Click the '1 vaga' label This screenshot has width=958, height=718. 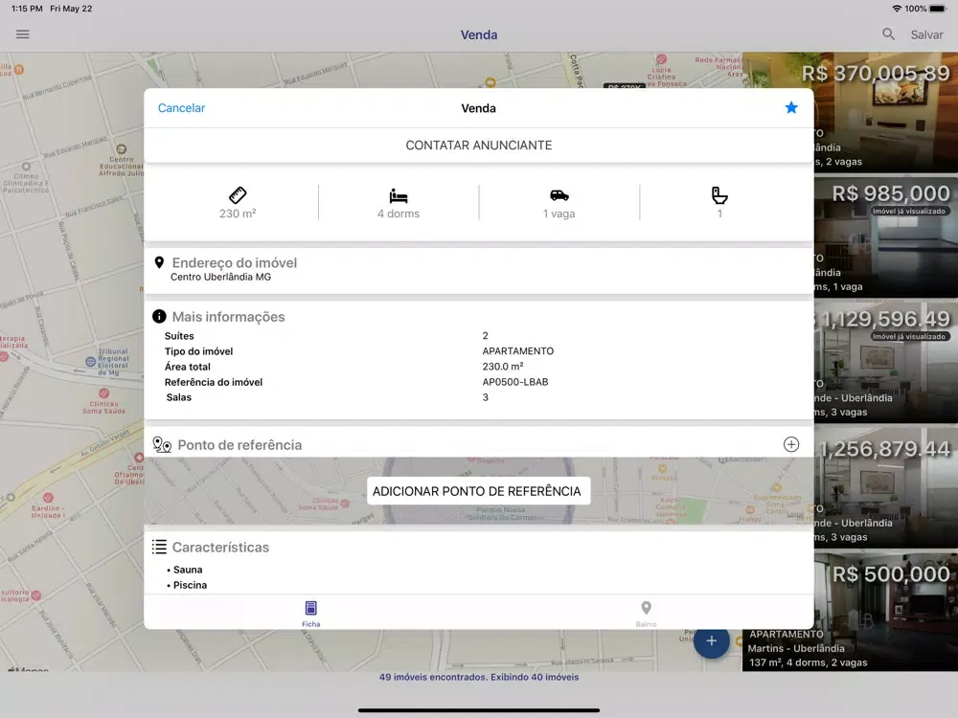click(x=559, y=213)
